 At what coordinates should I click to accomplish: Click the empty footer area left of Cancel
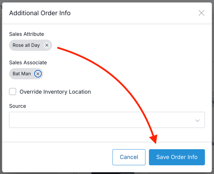point(57,157)
